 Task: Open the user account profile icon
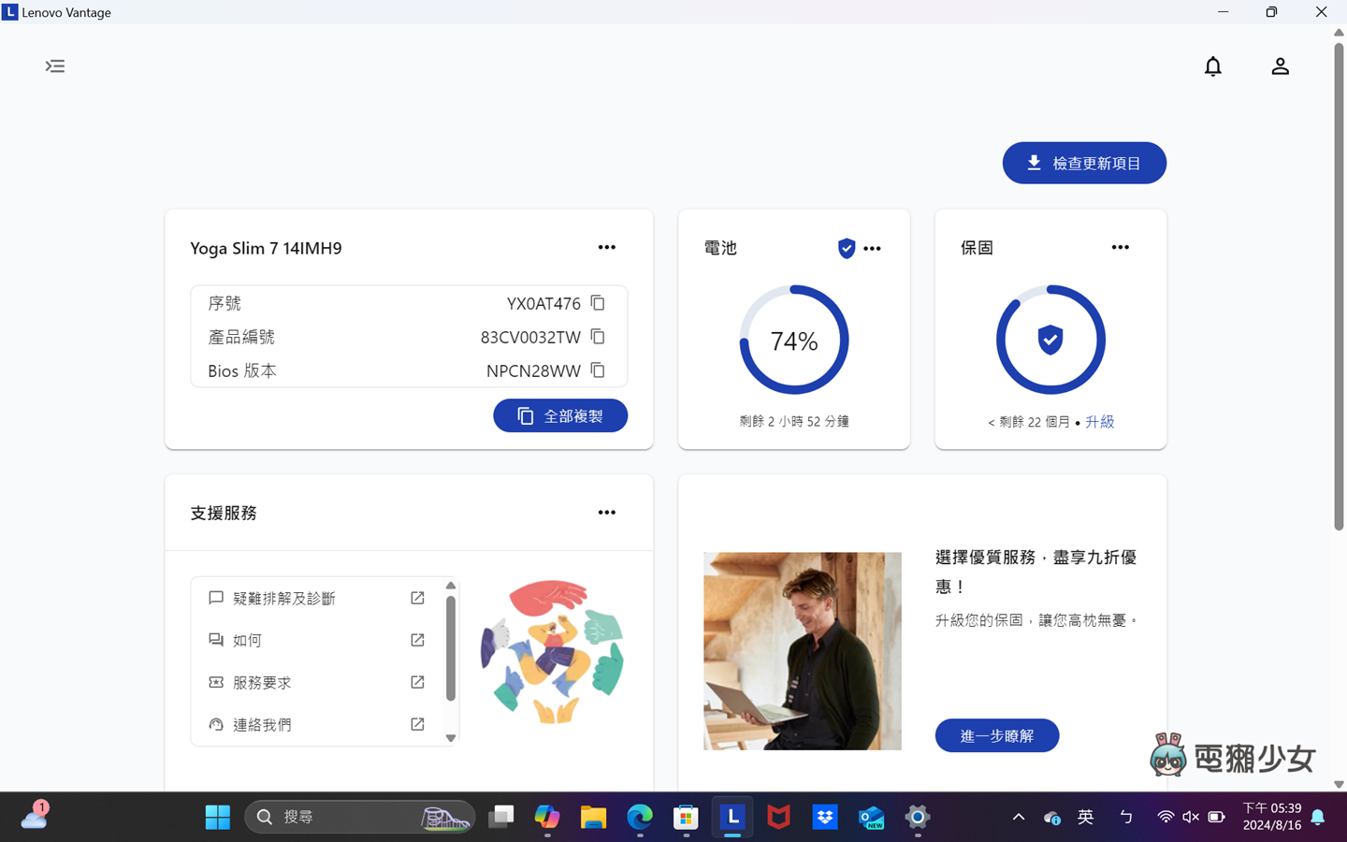coord(1280,66)
